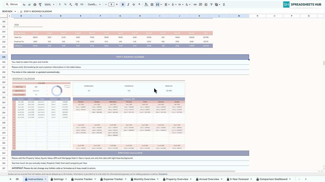325x182 pixels.
Task: Open the Table views icon
Action: (x=218, y=5)
